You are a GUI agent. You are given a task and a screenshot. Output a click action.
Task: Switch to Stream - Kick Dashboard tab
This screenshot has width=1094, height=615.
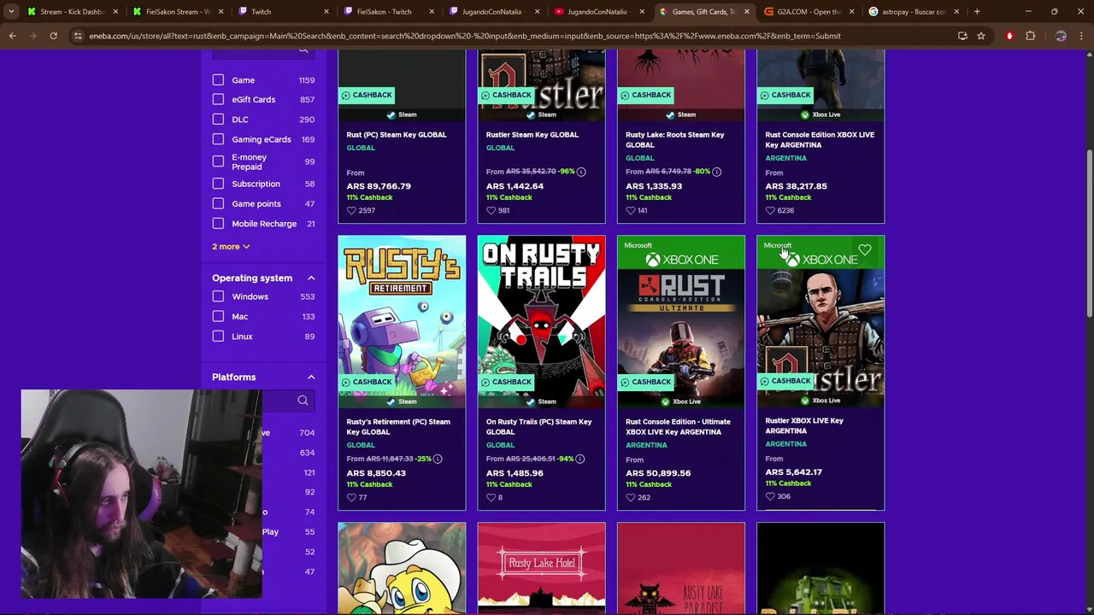[x=73, y=12]
